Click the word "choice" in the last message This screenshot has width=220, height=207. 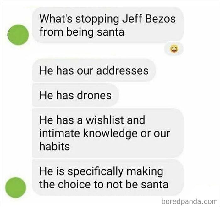[74, 184]
